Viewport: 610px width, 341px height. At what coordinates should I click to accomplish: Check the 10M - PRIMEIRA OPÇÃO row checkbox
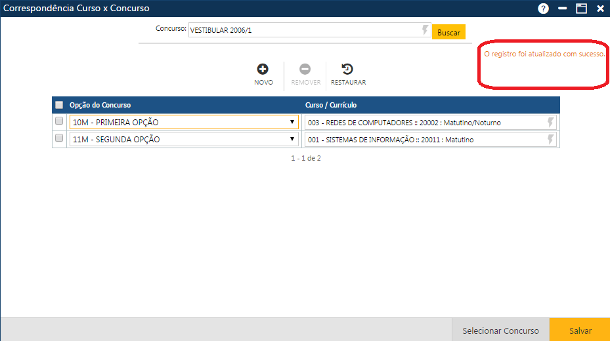(x=59, y=121)
